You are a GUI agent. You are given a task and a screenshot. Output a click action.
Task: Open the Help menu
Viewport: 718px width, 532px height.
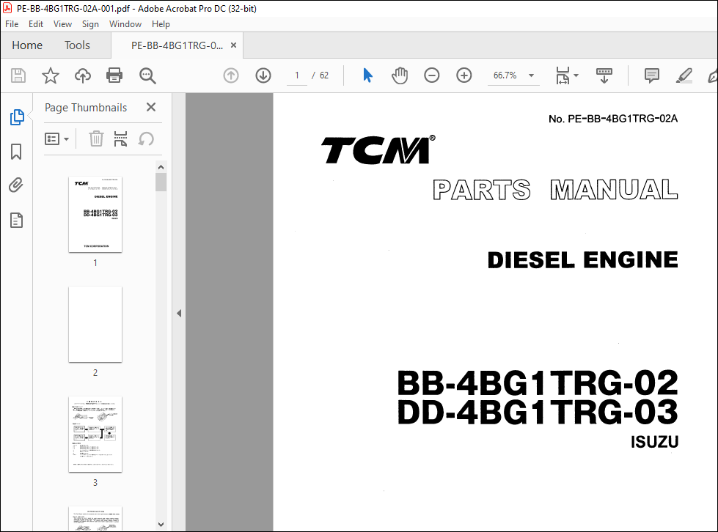coord(161,24)
